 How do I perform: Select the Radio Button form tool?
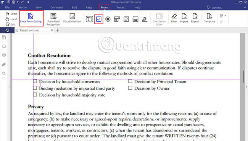coord(108,19)
